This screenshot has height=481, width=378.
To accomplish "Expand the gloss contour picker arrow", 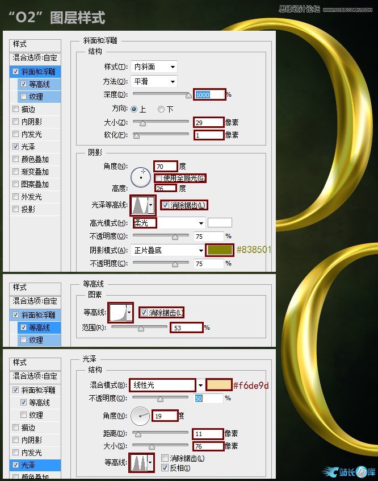I will click(x=151, y=205).
